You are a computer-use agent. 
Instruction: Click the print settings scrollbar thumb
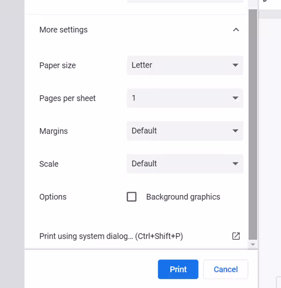(253, 122)
